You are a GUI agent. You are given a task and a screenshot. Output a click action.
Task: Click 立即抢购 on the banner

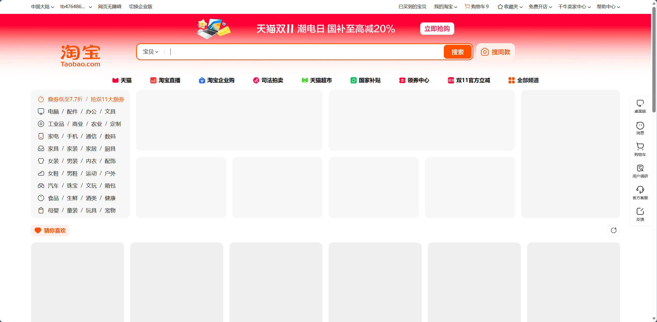pos(437,29)
